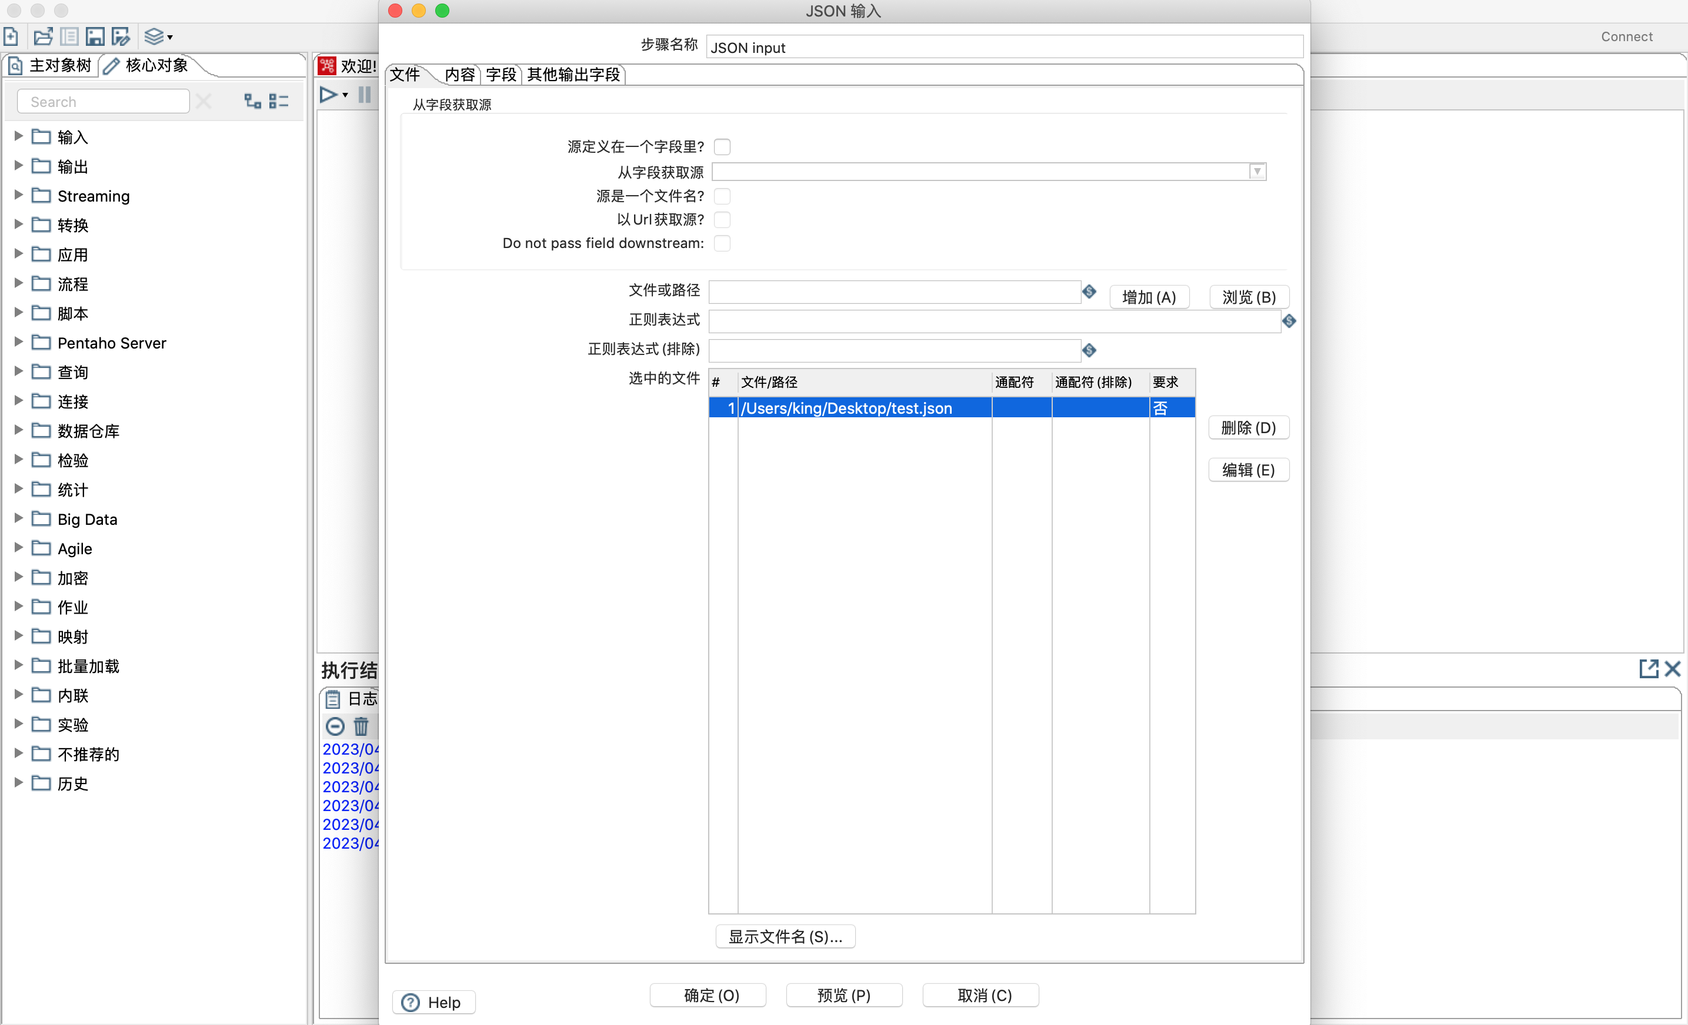Expand the Streaming folder
This screenshot has height=1025, width=1688.
(18, 195)
